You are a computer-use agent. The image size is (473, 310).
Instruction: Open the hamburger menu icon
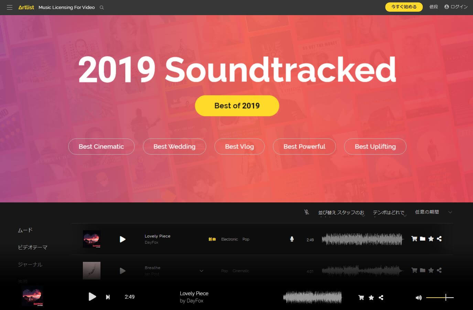click(x=10, y=7)
